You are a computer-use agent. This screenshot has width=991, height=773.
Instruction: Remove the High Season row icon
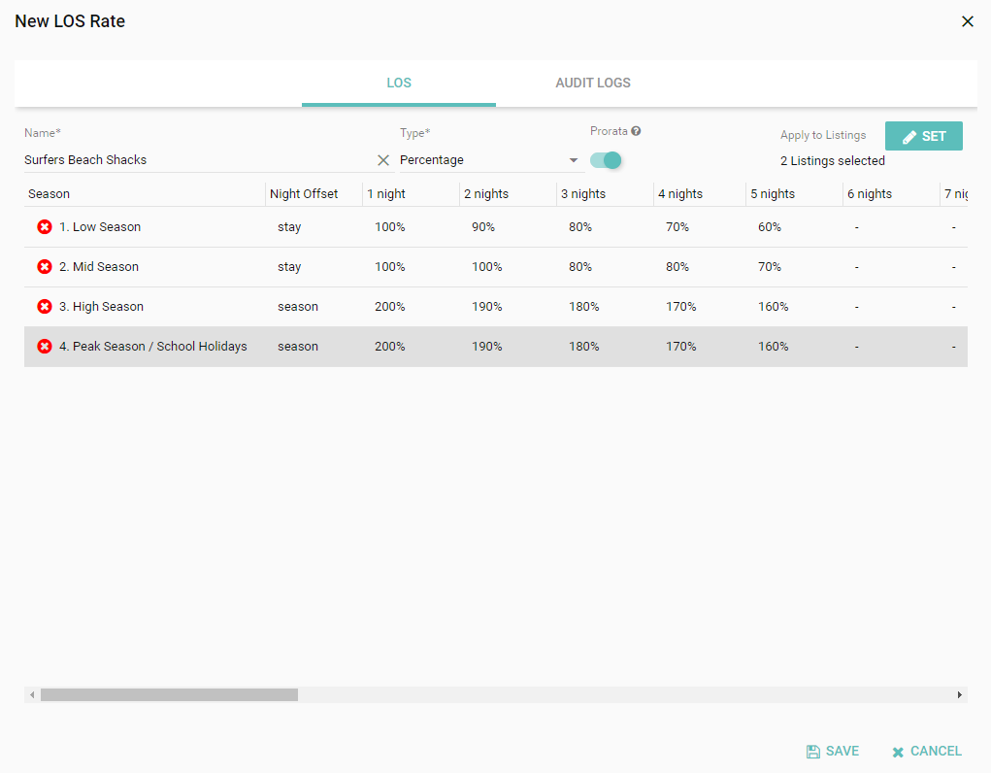click(45, 307)
